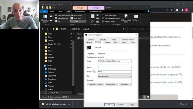The height and width of the screenshot is (109, 193).
Task: Open recent locations dropdown arrow
Action: [x=50, y=29]
